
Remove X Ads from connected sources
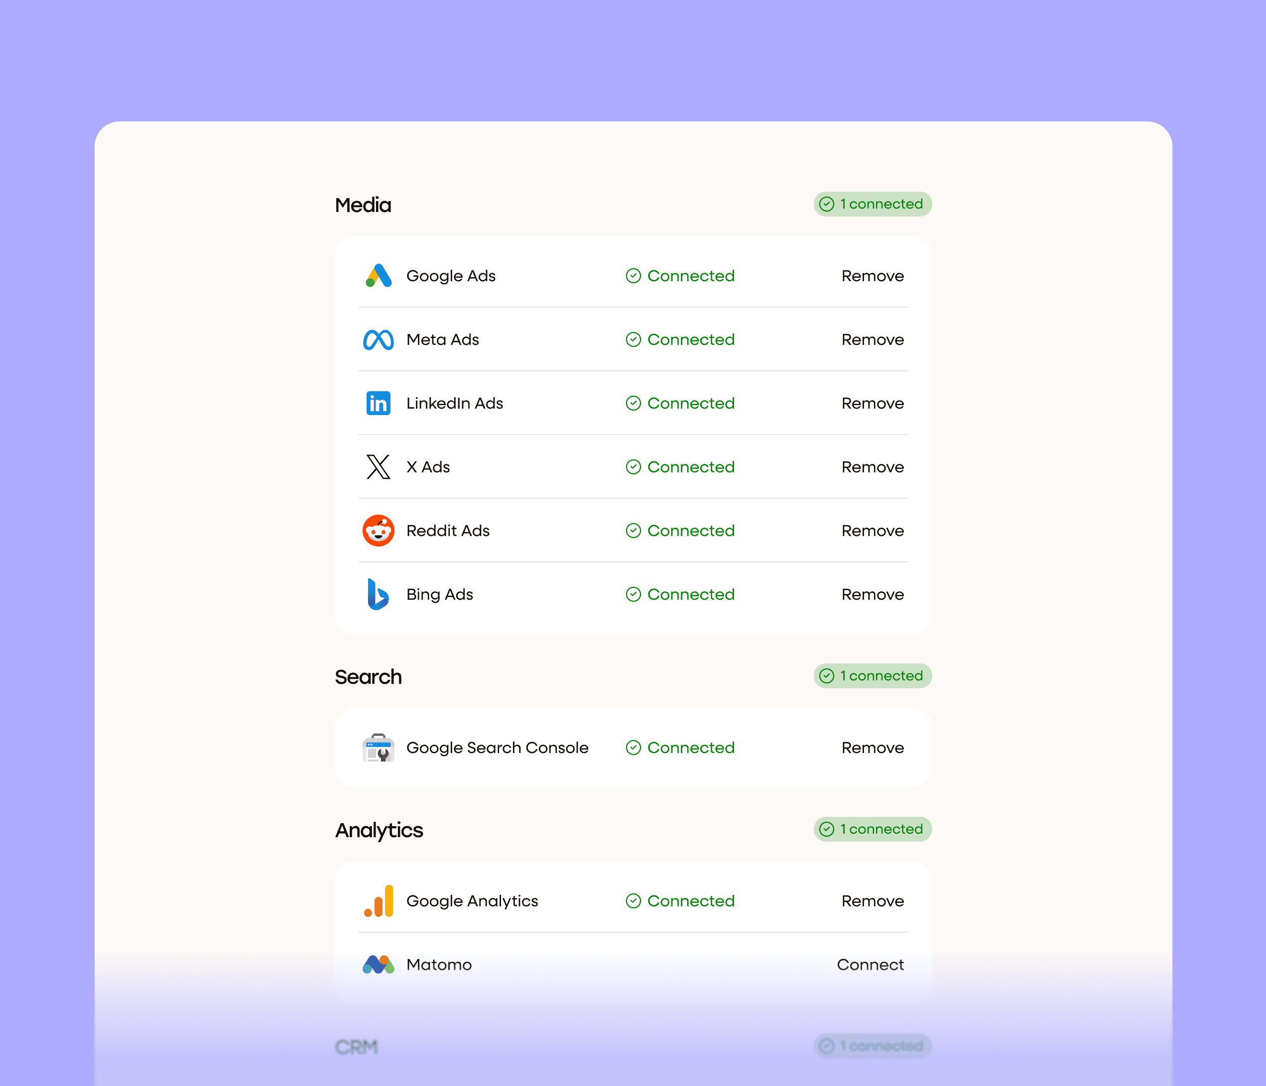coord(873,467)
